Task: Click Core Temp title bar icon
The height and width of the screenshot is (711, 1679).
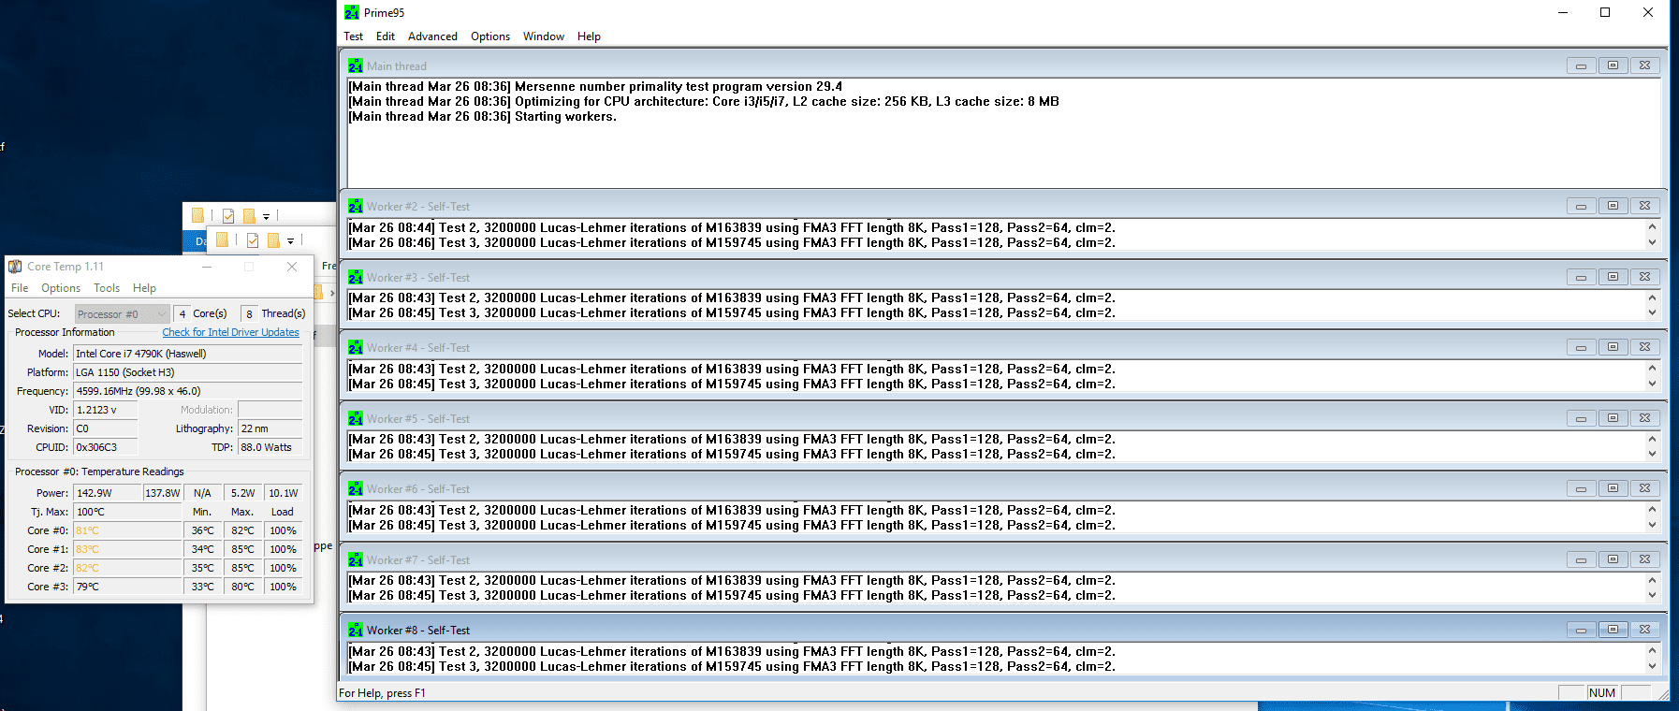Action: pos(15,267)
